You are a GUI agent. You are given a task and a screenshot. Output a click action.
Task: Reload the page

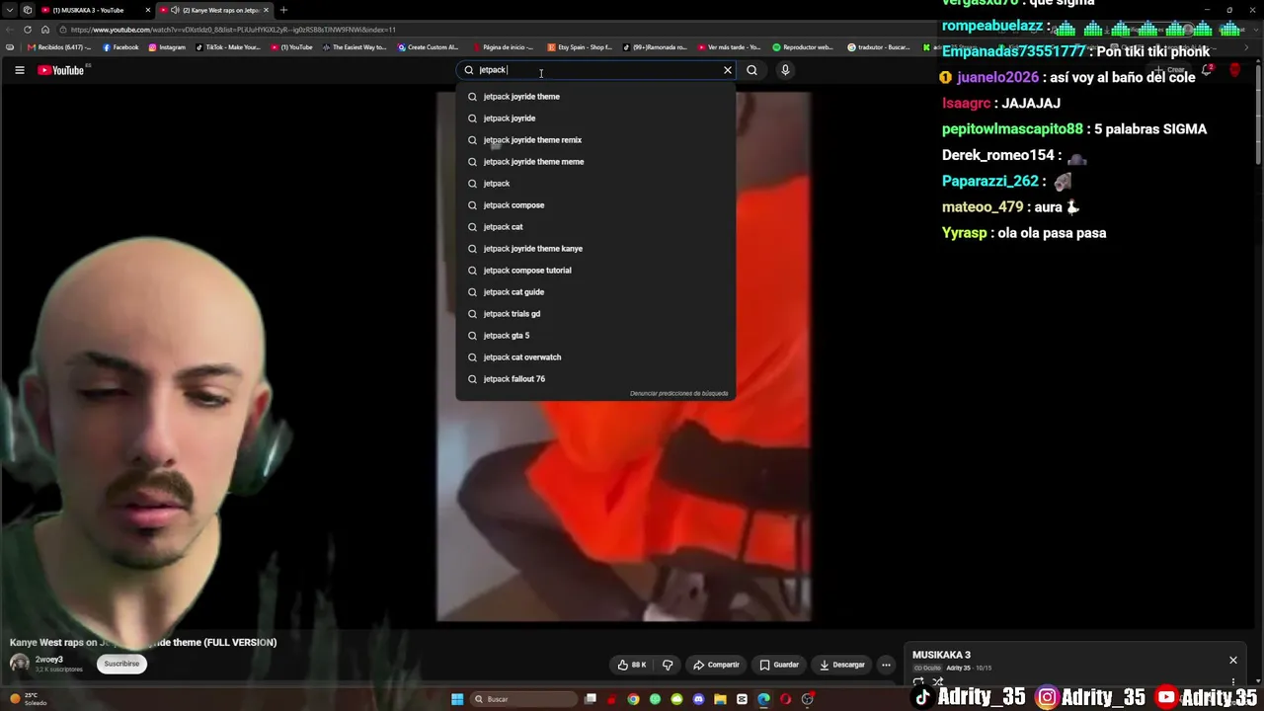(x=28, y=30)
